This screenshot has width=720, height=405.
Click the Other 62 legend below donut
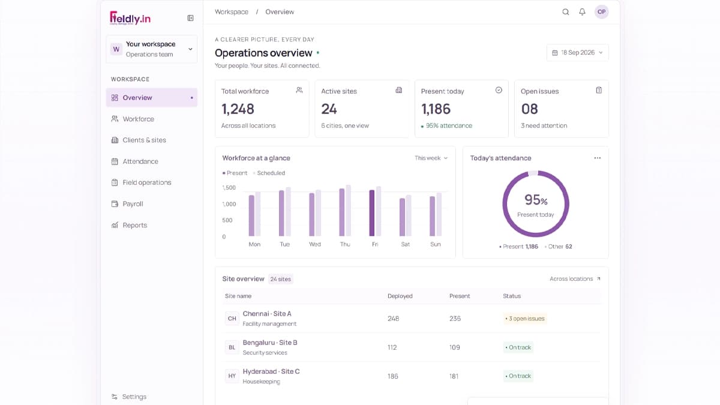559,247
